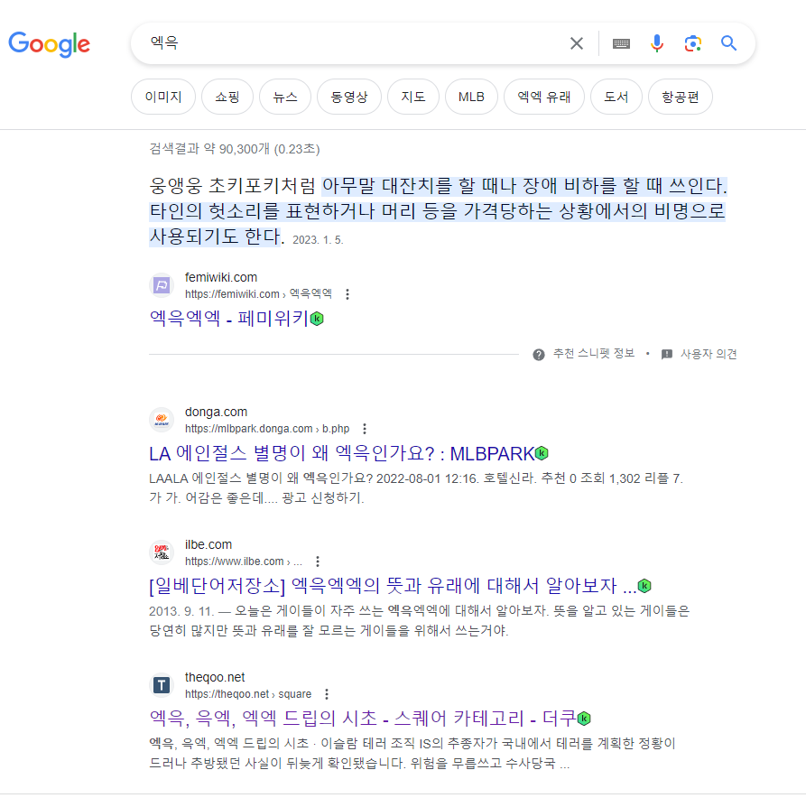Open three-dot menu for donga.com result
806x798 pixels.
[x=365, y=429]
